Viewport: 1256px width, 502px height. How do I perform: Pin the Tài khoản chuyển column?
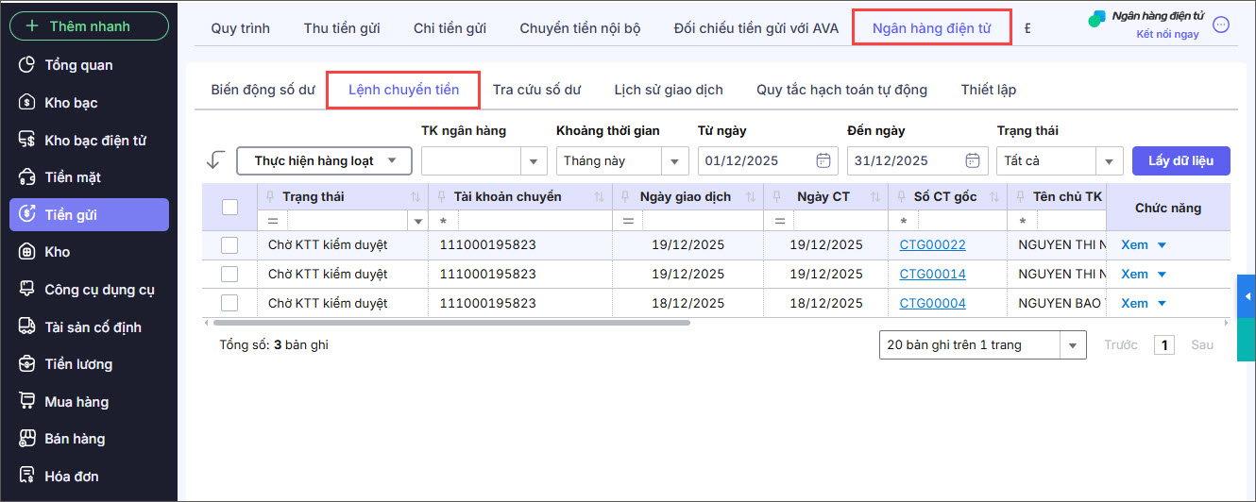tap(442, 197)
